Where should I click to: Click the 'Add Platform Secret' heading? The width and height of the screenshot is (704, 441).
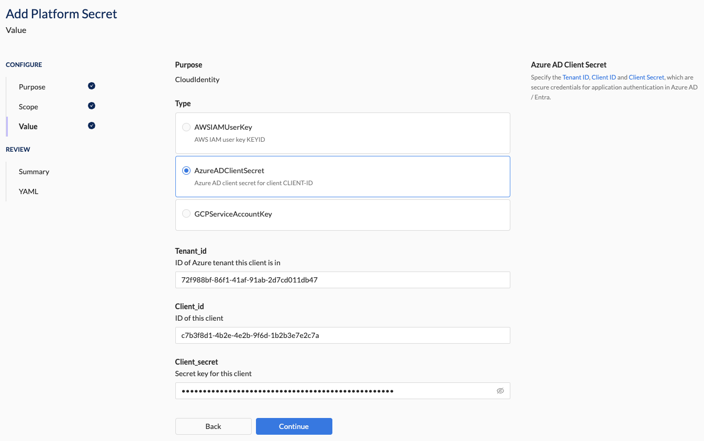point(61,14)
